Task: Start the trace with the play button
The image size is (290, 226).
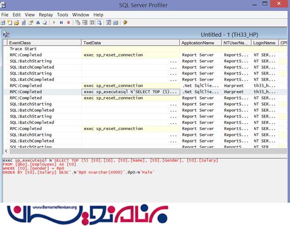Action: (x=54, y=22)
